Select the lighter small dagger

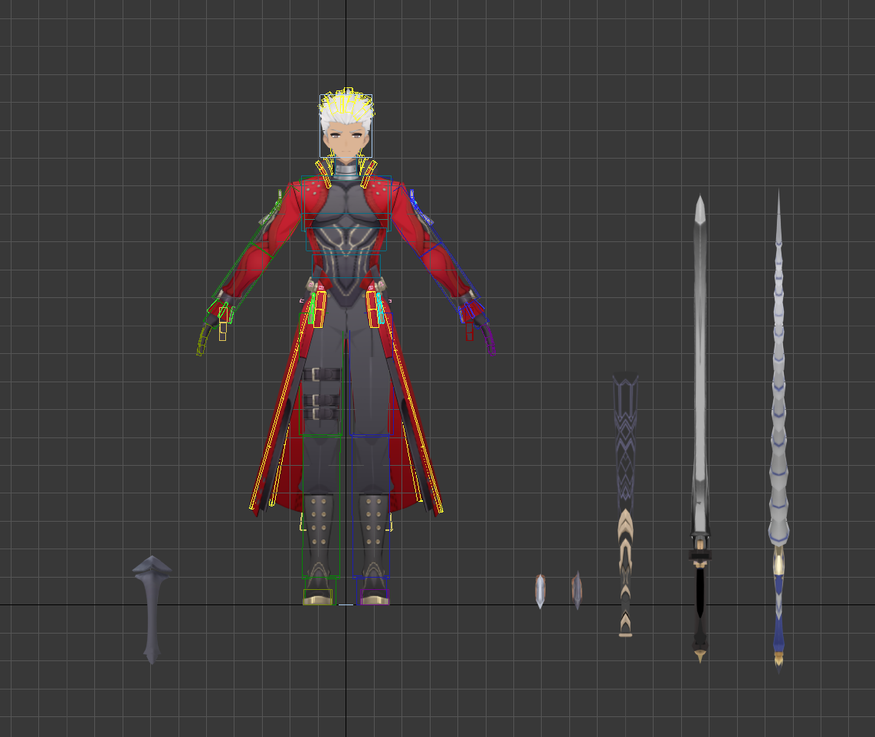[540, 590]
